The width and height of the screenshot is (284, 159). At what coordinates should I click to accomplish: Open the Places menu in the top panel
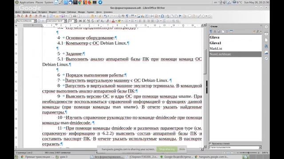click(x=39, y=2)
